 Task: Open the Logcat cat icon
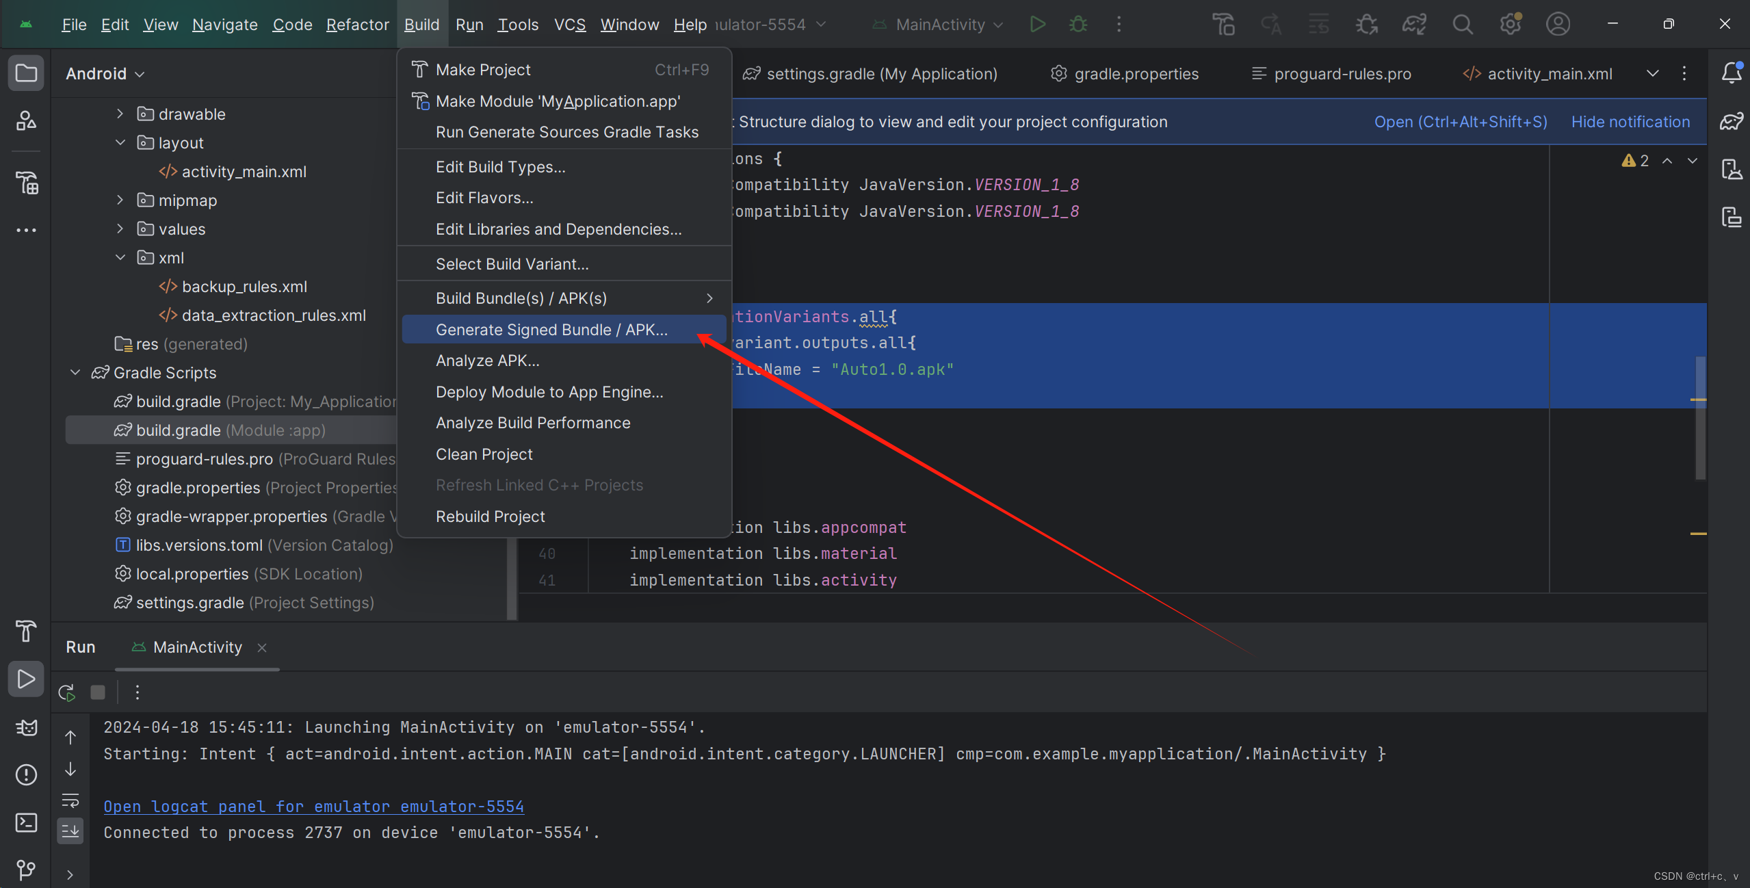coord(26,727)
